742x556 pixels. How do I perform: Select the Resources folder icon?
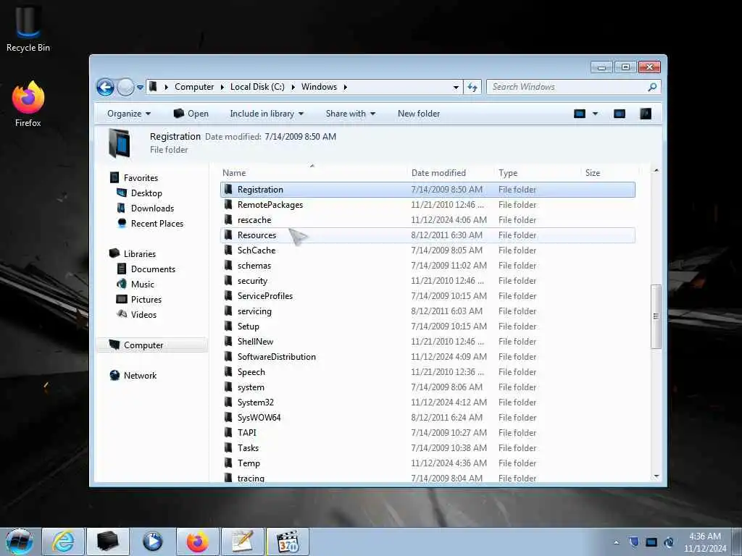[x=228, y=235]
